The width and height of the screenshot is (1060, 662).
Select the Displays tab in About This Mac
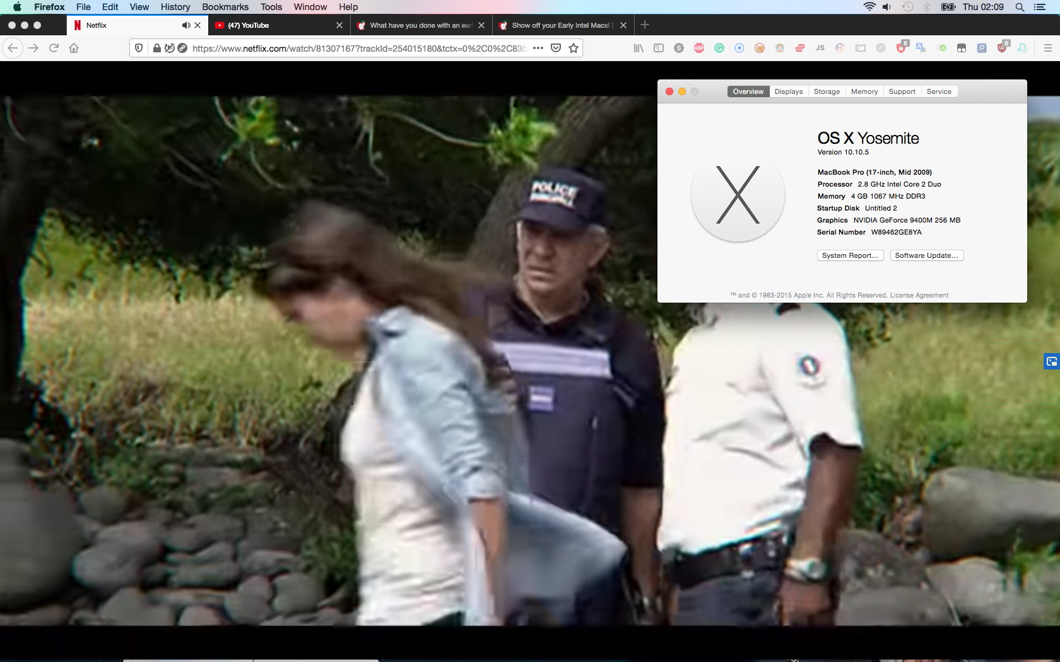(x=788, y=91)
